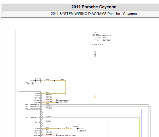Click "COMPUTER DATA LINES SYSTEM" reference
This screenshot has width=159, height=137.
click(x=64, y=101)
